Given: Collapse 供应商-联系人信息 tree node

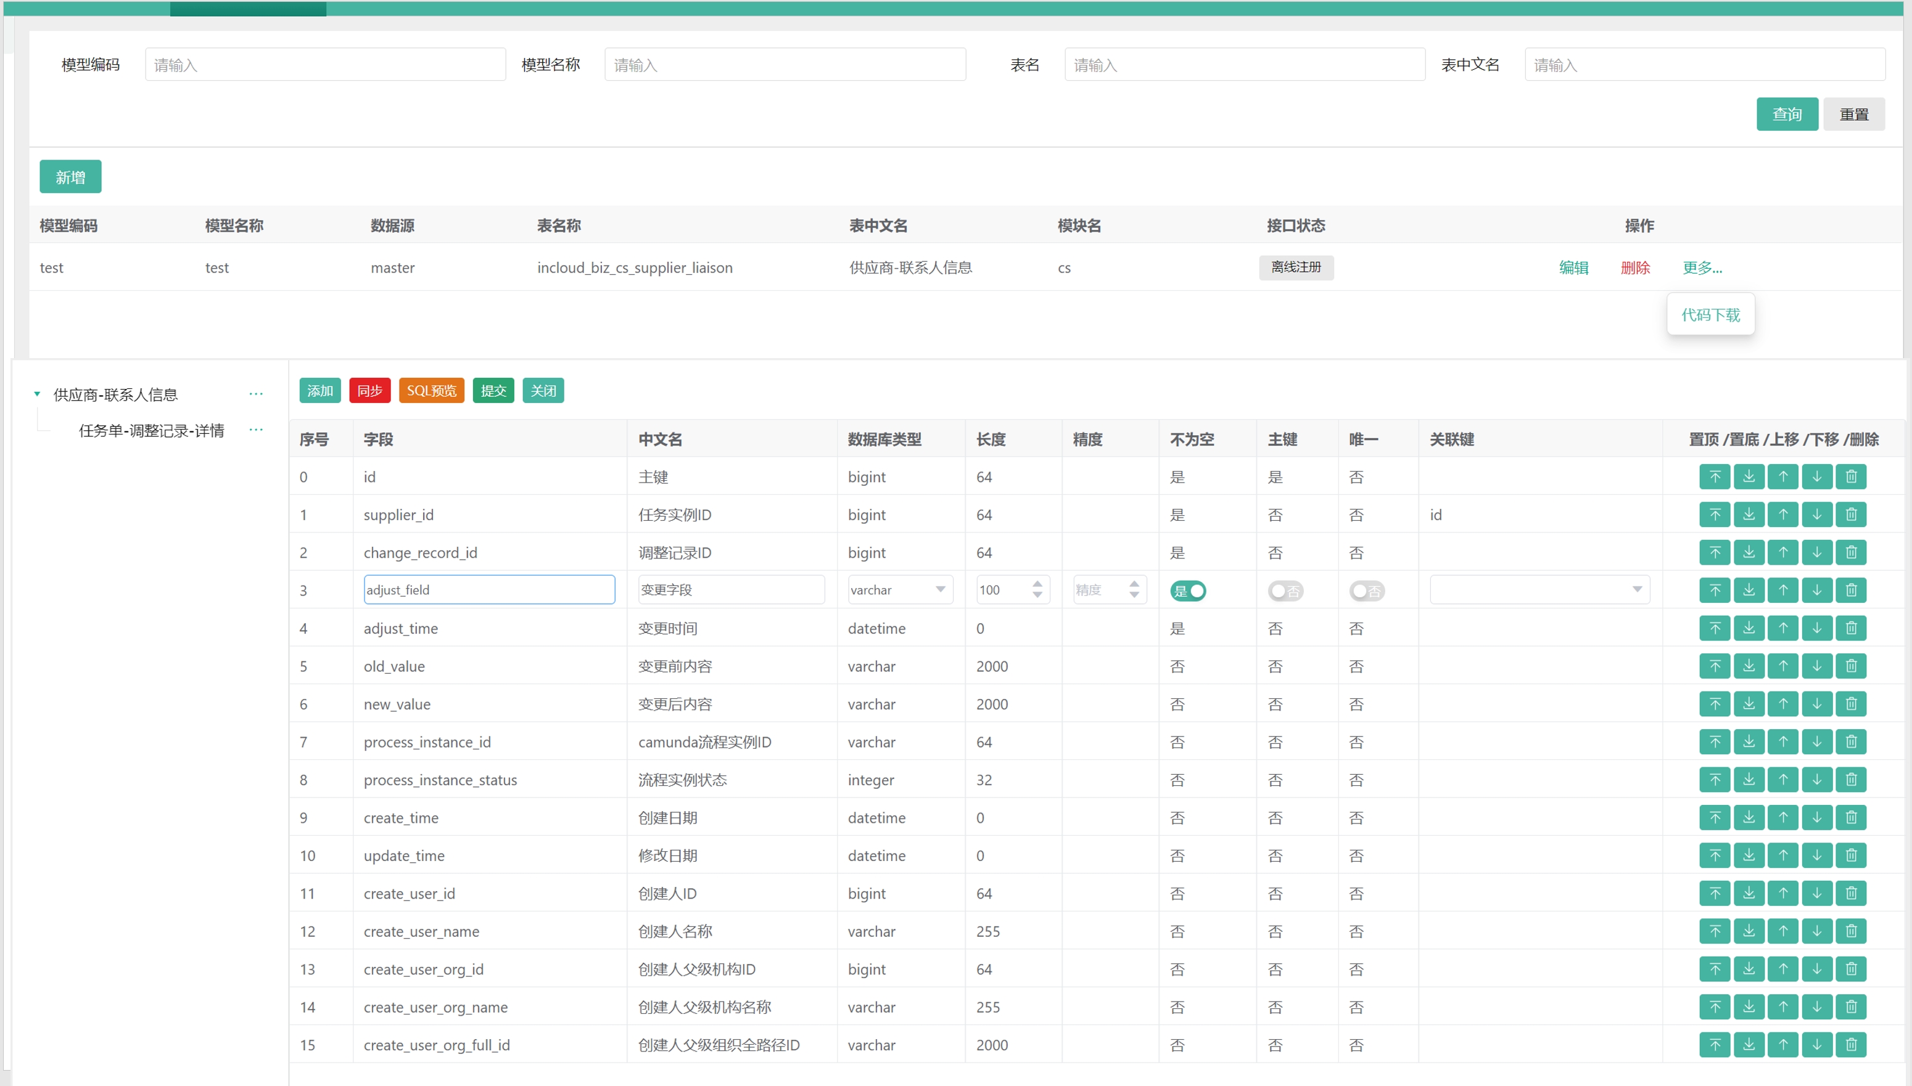Looking at the screenshot, I should point(36,394).
